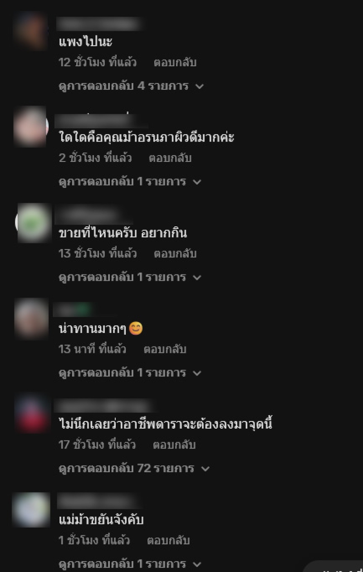Reply to ไม่นึกเลยว่าอาชีพดารา comment
Viewport: 363px width, 572px height.
pyautogui.click(x=174, y=445)
